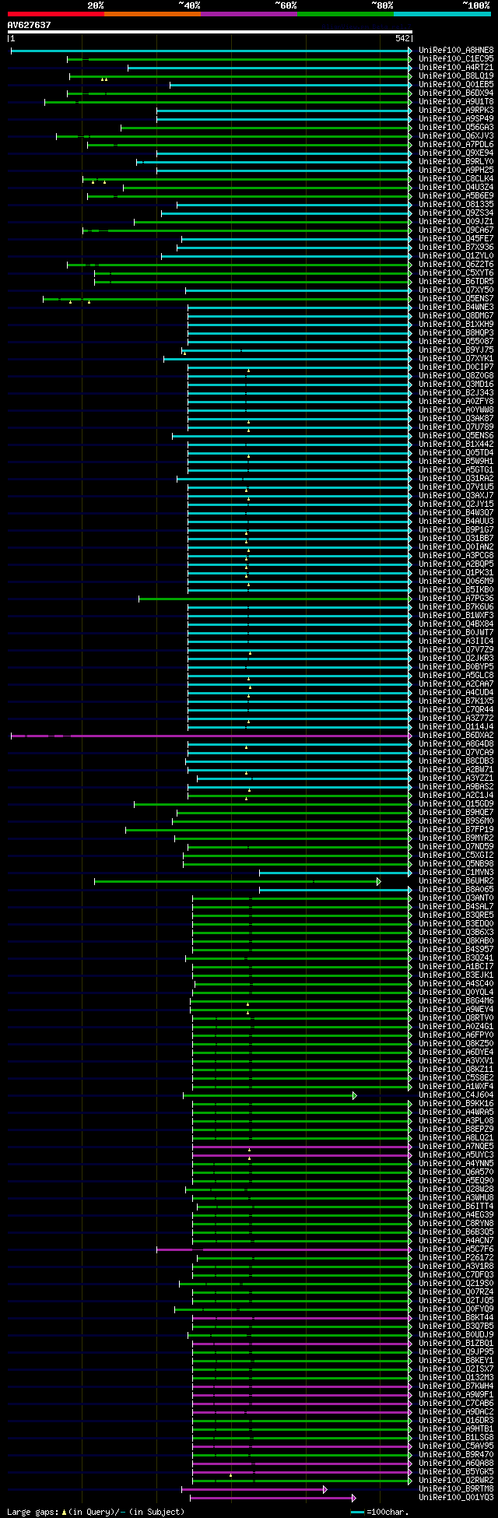This screenshot has width=498, height=1518.
Task: Click the AV627637 query name
Action: pyautogui.click(x=30, y=25)
